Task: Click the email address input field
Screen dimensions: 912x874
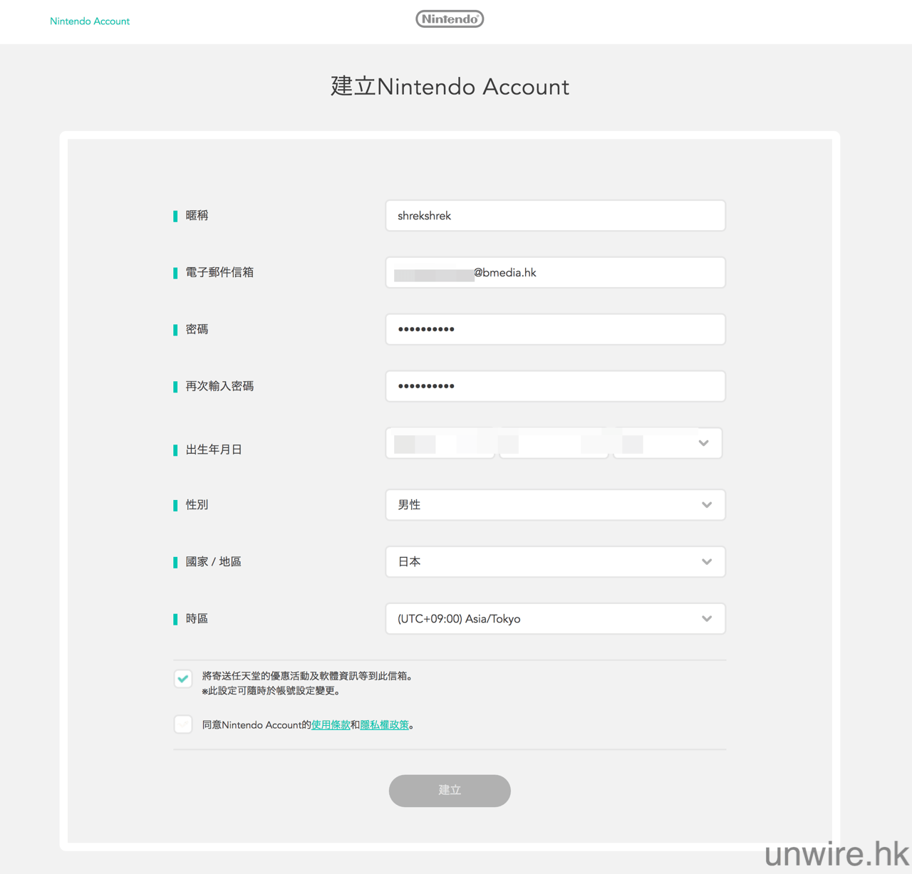Action: pos(555,273)
